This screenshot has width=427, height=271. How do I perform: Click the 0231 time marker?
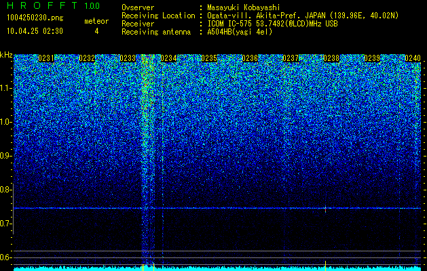46,58
